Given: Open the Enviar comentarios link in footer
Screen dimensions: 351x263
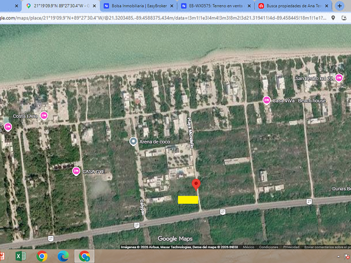Looking at the screenshot, I should click(327, 247).
